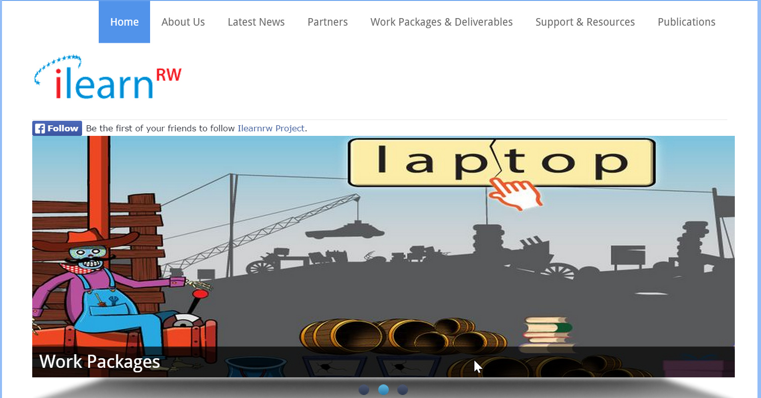
Task: Go to Latest News
Action: (256, 22)
